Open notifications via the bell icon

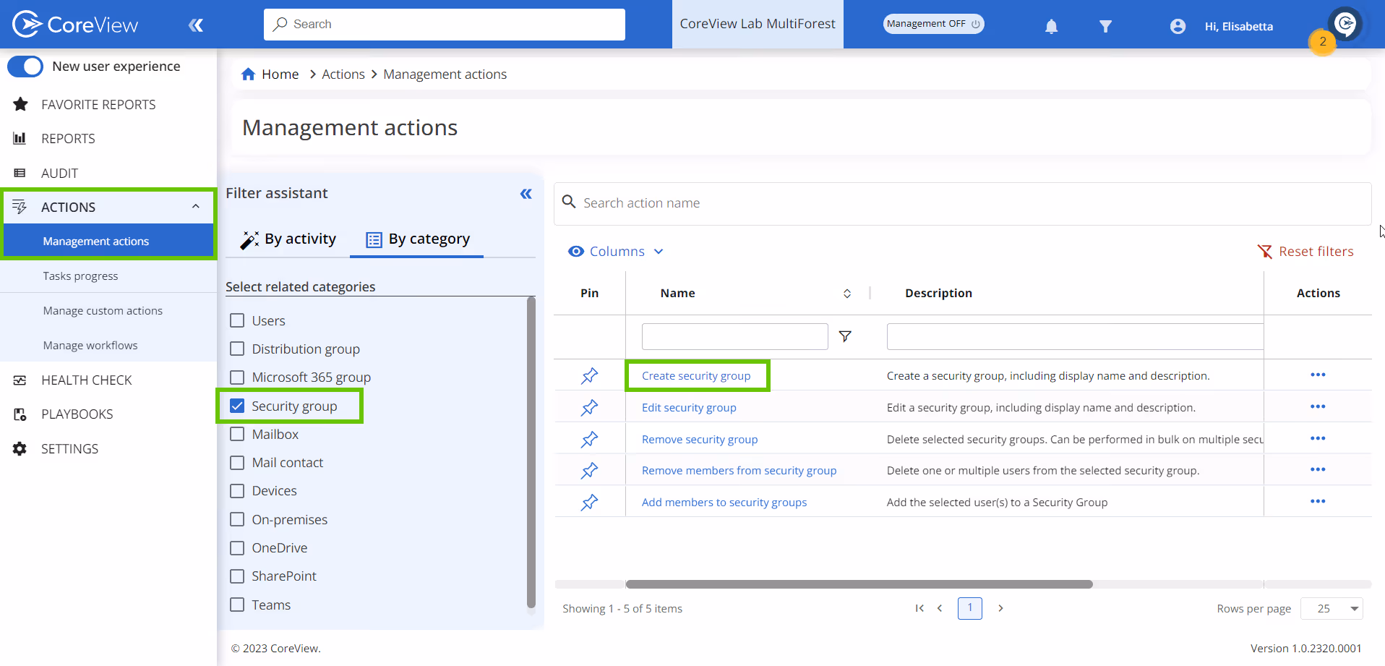point(1051,26)
